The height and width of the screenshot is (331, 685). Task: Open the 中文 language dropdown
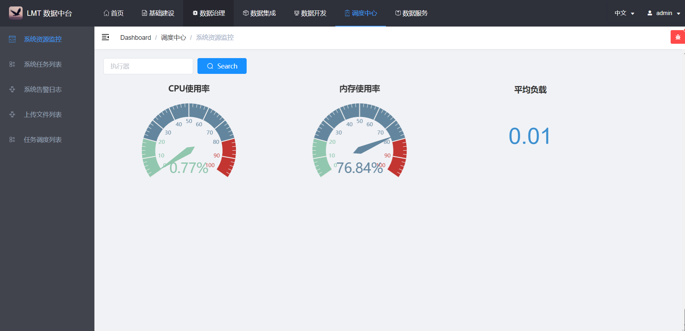click(624, 13)
